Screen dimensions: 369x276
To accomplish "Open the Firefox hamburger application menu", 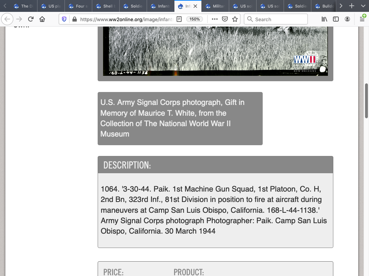I will coord(362,19).
